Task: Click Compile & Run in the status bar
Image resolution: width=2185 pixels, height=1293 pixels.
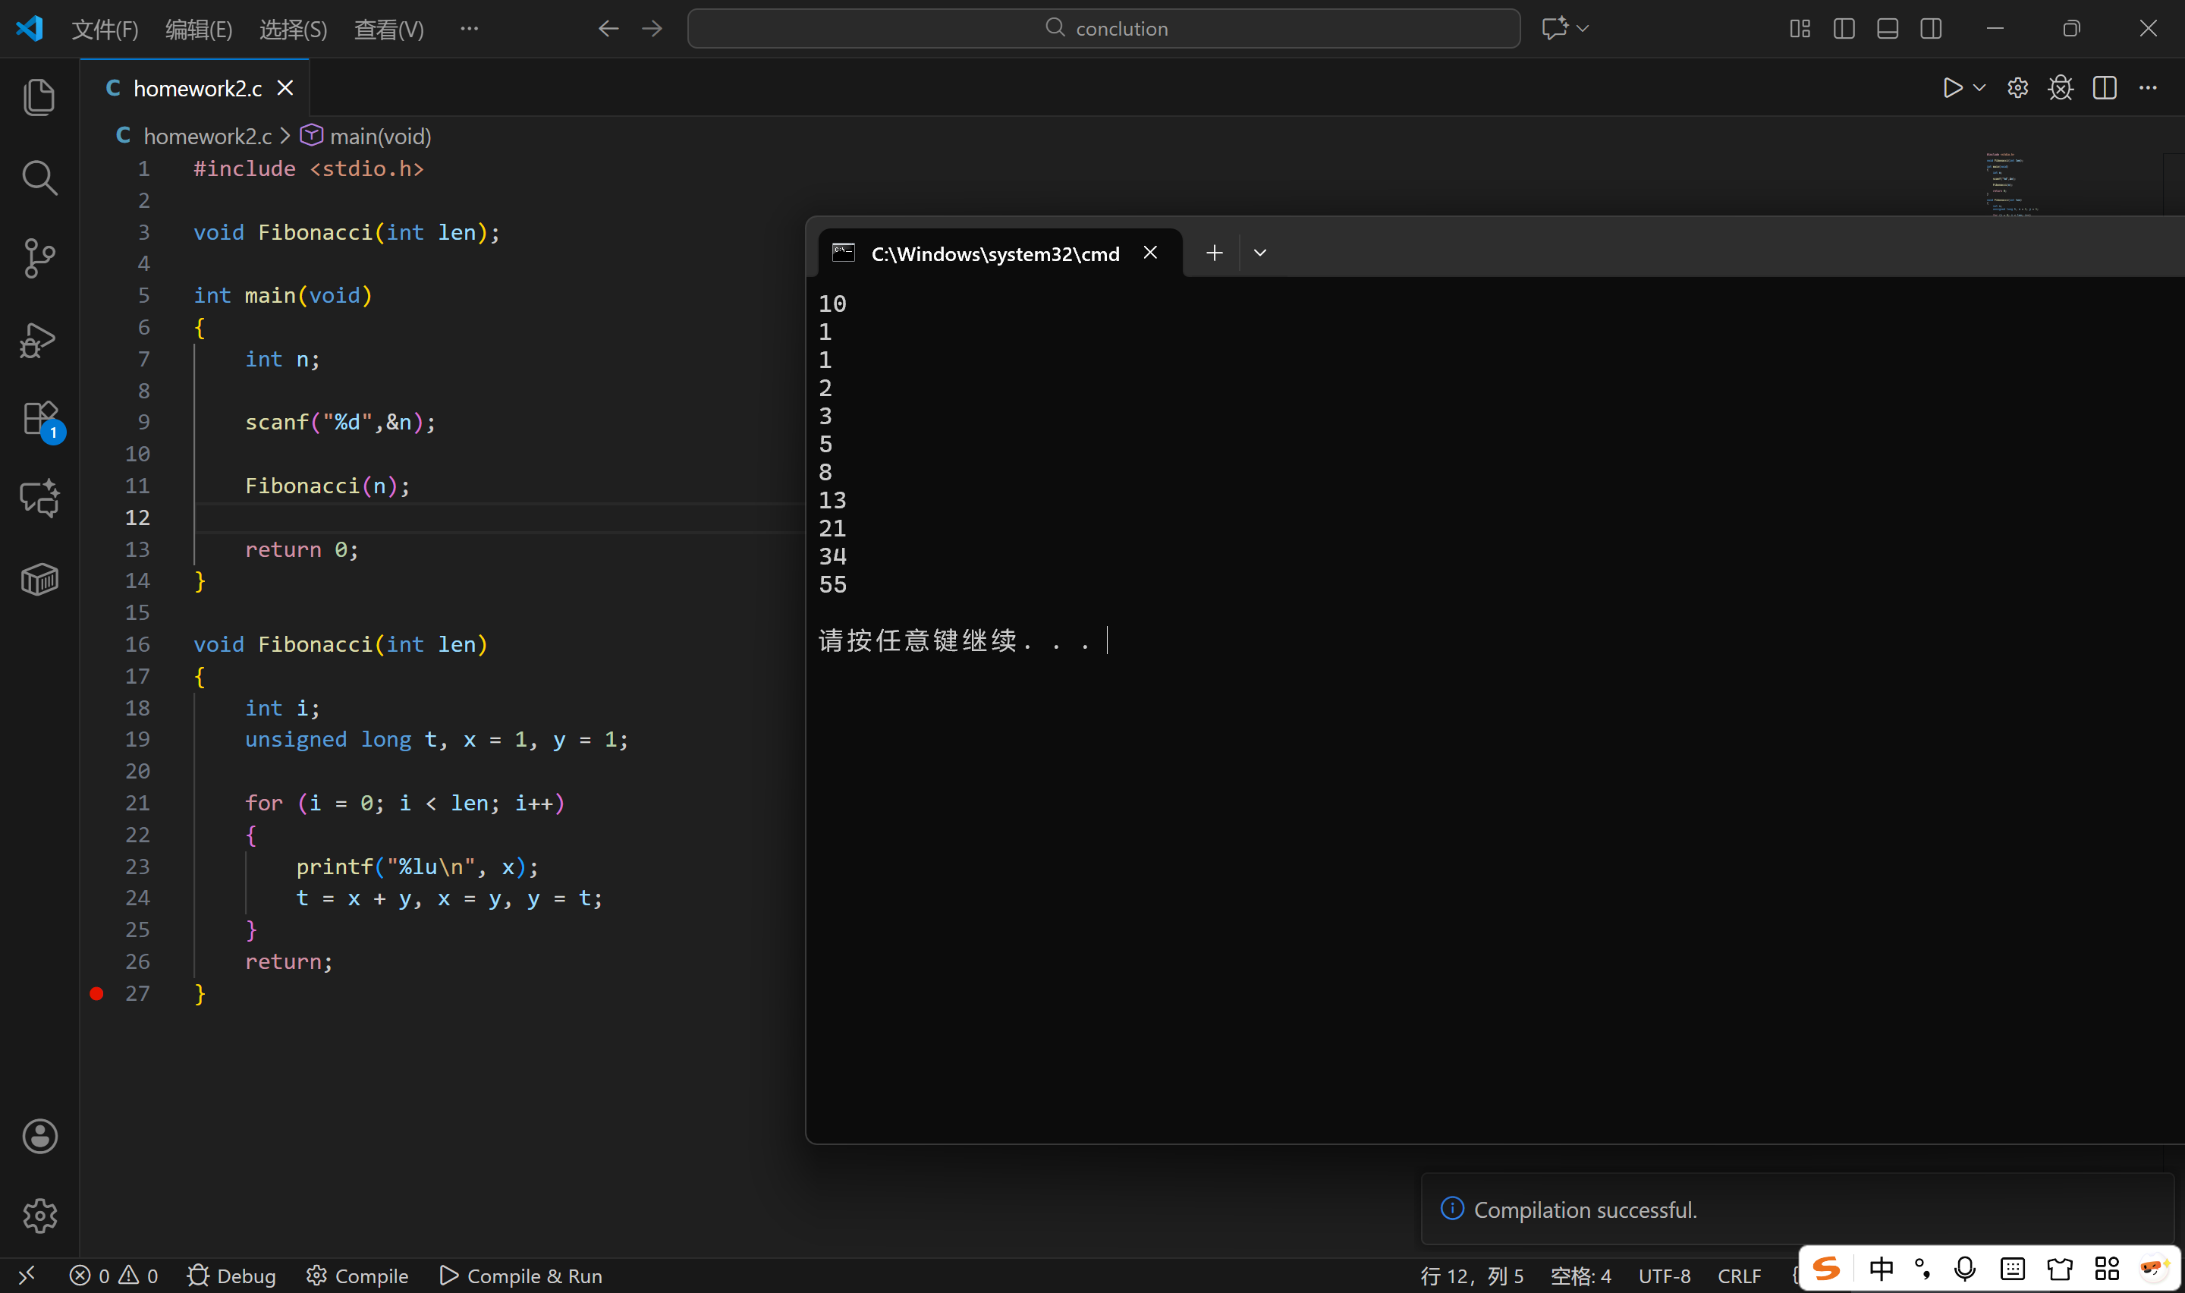Action: click(520, 1276)
